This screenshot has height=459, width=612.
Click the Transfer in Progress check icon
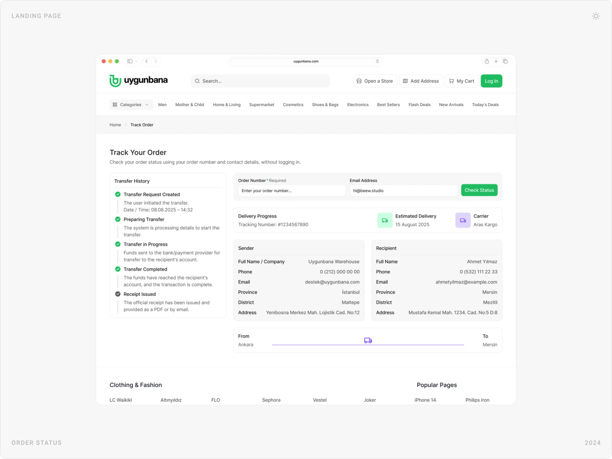click(118, 244)
